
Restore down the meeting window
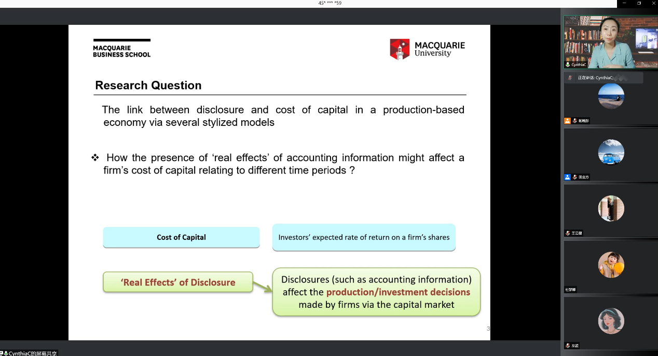point(639,3)
